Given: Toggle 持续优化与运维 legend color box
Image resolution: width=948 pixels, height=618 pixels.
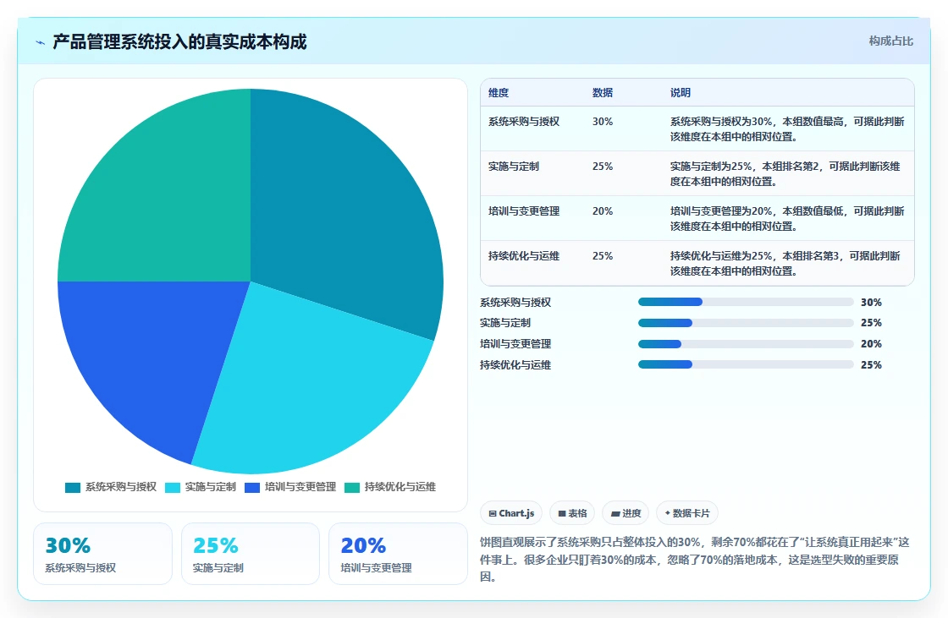Looking at the screenshot, I should point(352,488).
